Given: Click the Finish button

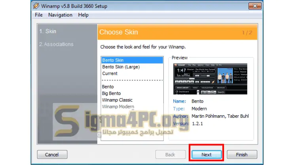Looking at the screenshot, I should [x=242, y=154].
